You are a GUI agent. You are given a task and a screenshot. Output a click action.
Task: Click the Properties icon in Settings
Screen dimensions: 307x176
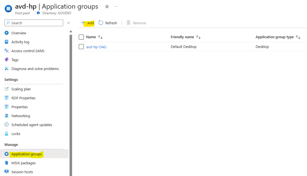coord(7,107)
